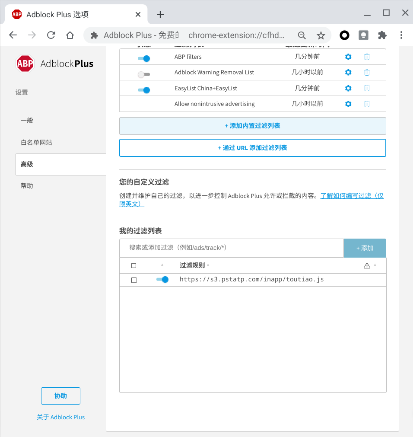The height and width of the screenshot is (437, 413).
Task: Click + 添加内置过滤列表 button
Action: 253,126
